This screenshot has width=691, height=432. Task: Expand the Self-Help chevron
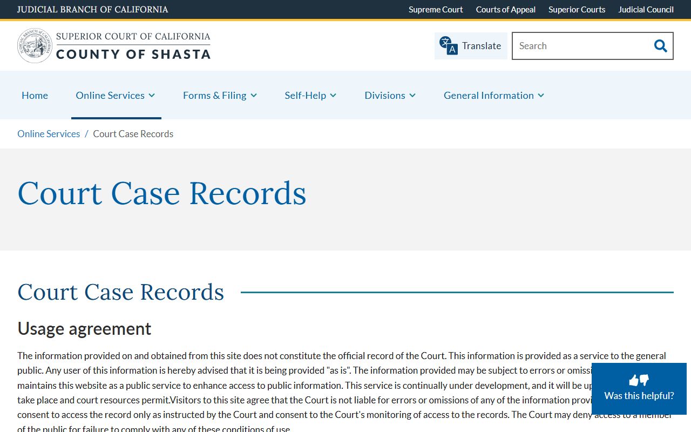333,96
